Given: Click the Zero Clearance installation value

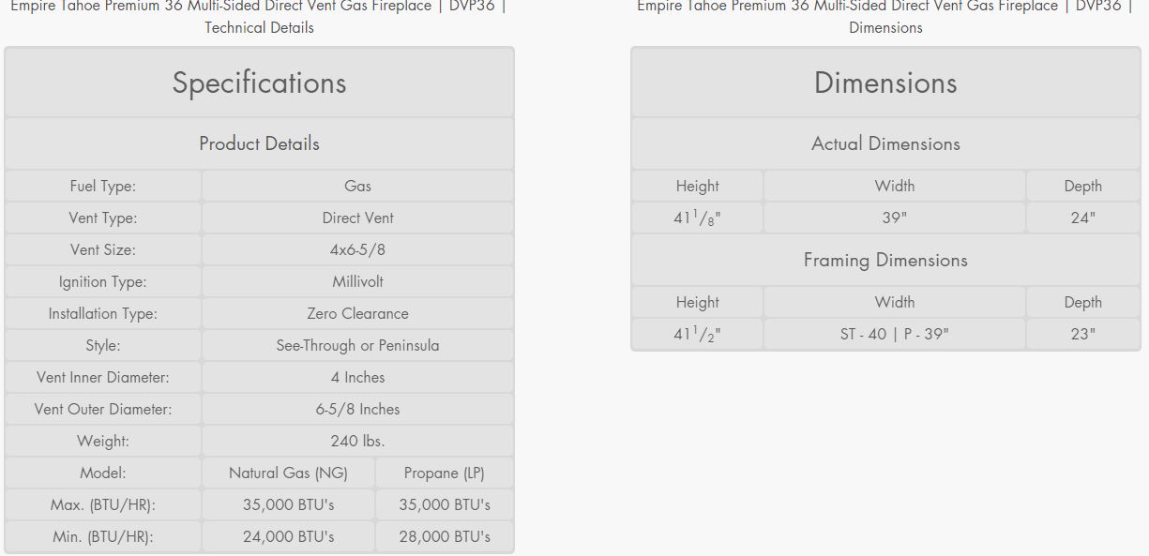Looking at the screenshot, I should pos(357,313).
